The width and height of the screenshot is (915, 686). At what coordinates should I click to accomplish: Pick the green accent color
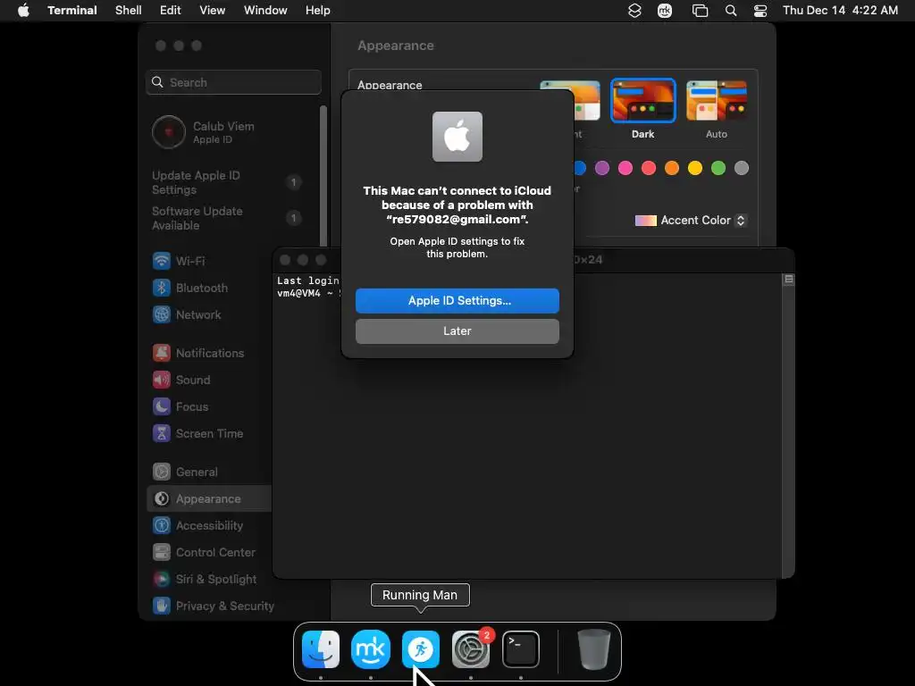coord(718,168)
